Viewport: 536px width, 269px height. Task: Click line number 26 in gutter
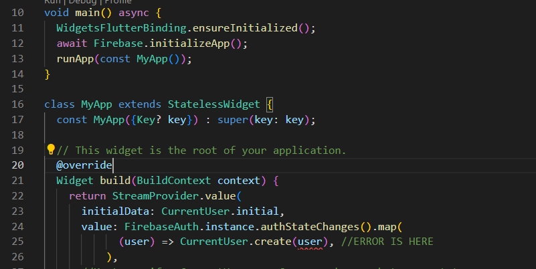coord(18,257)
